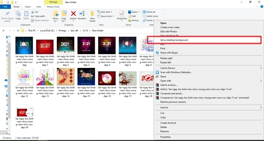Click the Copy to ribbon button
Screen dimensions: 264x141
pyautogui.click(x=64, y=16)
